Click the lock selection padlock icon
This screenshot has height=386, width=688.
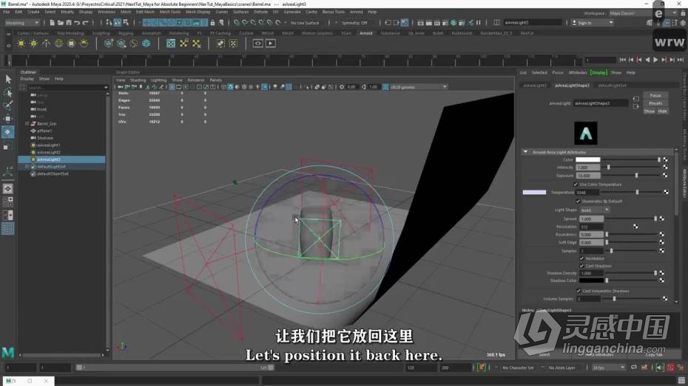pyautogui.click(x=213, y=22)
